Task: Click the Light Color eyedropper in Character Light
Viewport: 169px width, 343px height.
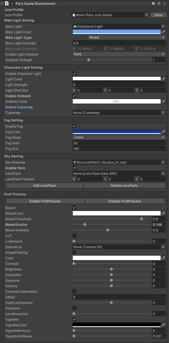Action: (x=163, y=79)
